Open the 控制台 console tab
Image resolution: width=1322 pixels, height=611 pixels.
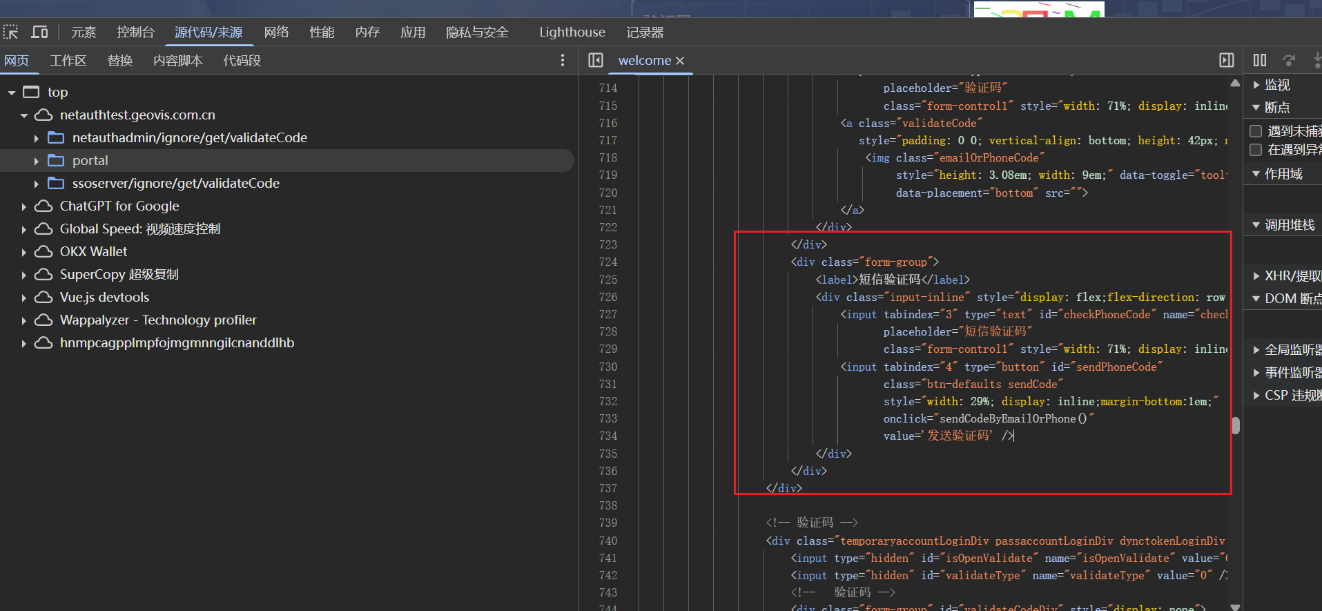point(135,32)
